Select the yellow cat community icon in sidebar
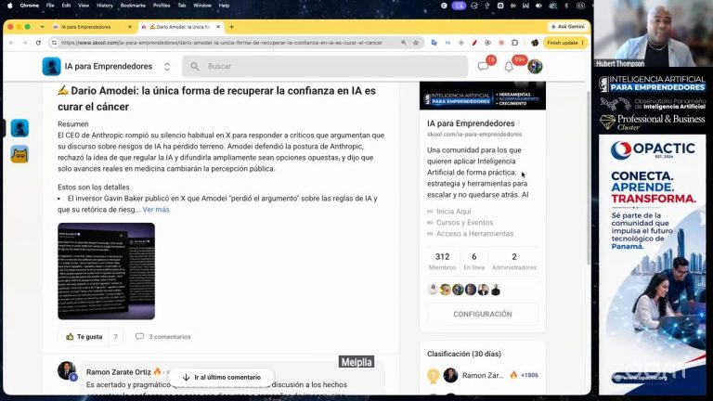The image size is (713, 401). coord(19,155)
